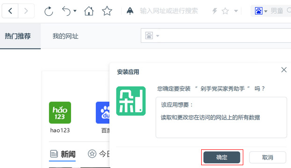The width and height of the screenshot is (291, 168).
Task: Focus the address bar input
Action: point(169,11)
